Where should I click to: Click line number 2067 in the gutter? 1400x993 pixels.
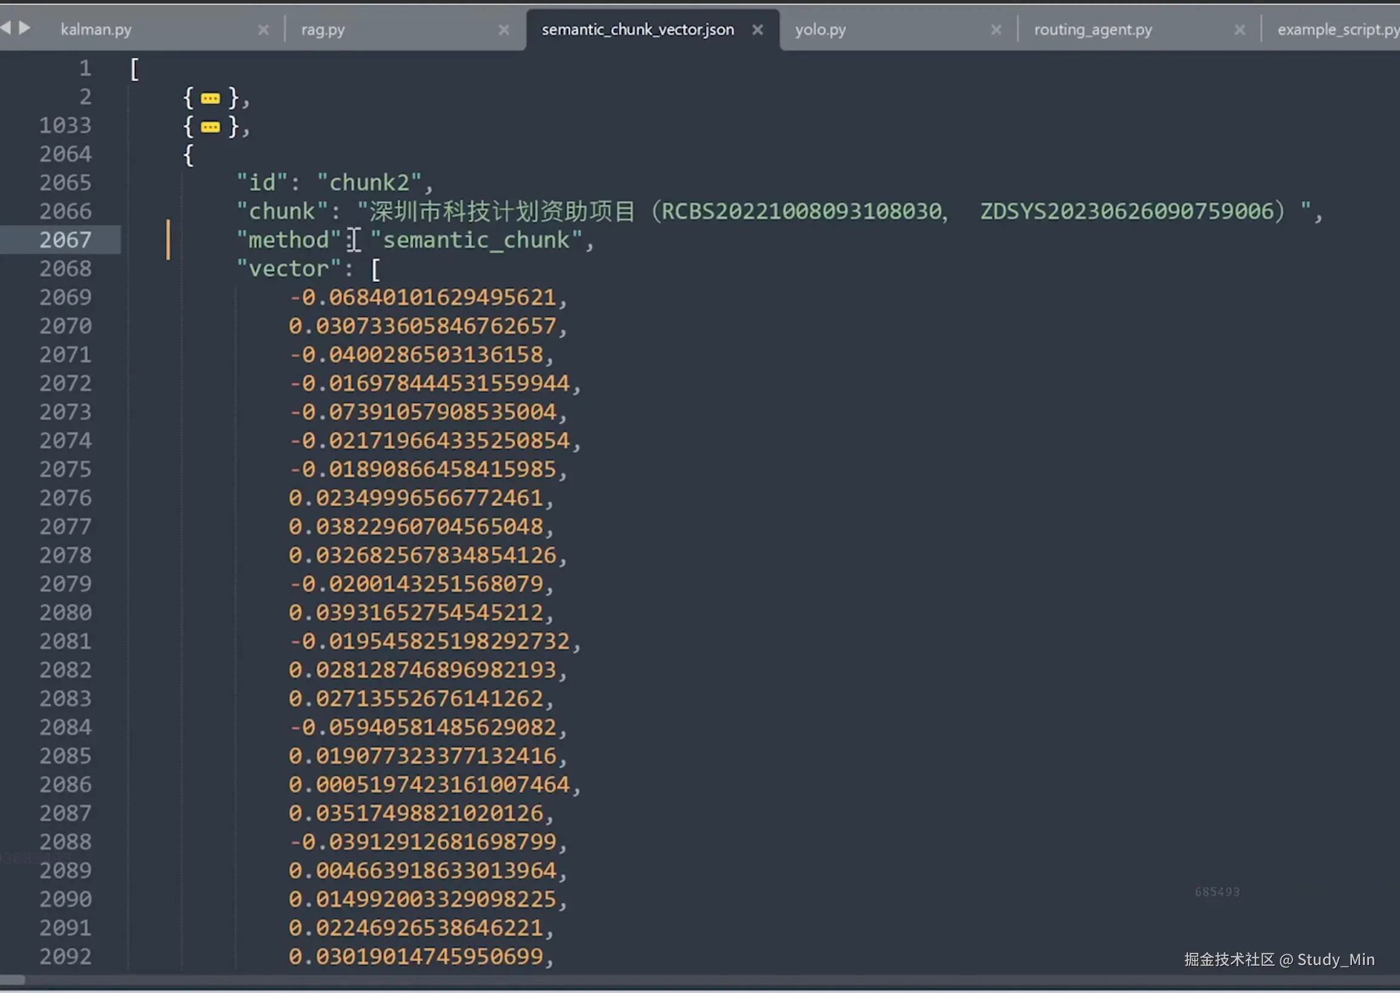pyautogui.click(x=66, y=239)
